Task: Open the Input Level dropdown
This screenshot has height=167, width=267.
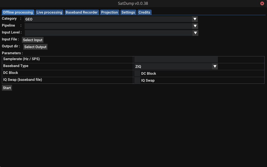Action: coord(109,33)
